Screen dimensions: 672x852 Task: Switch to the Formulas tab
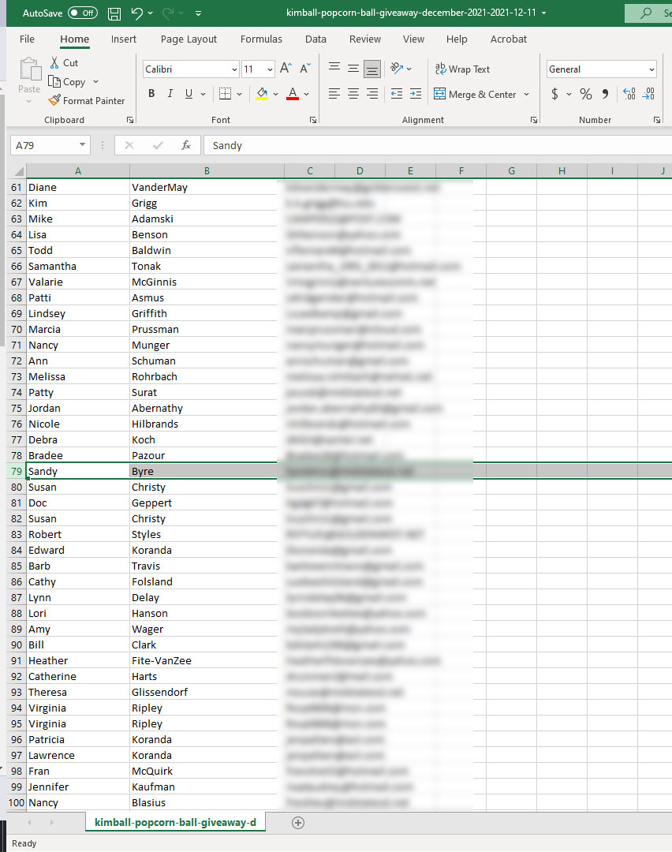pos(261,39)
